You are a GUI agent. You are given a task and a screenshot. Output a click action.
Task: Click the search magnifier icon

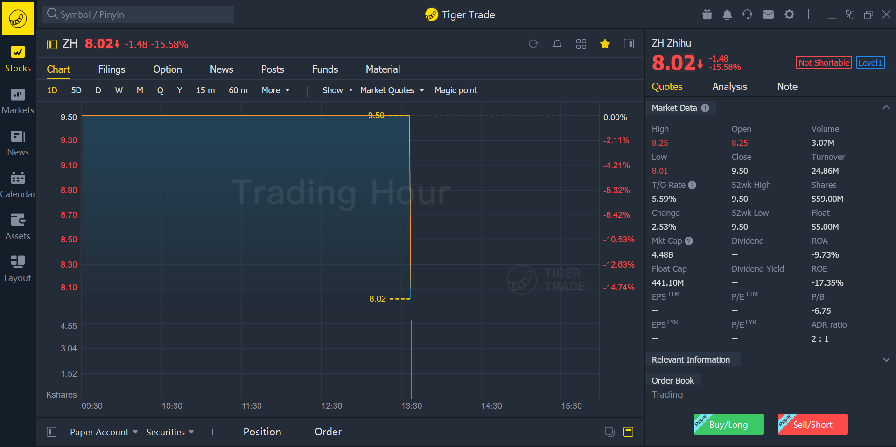52,14
